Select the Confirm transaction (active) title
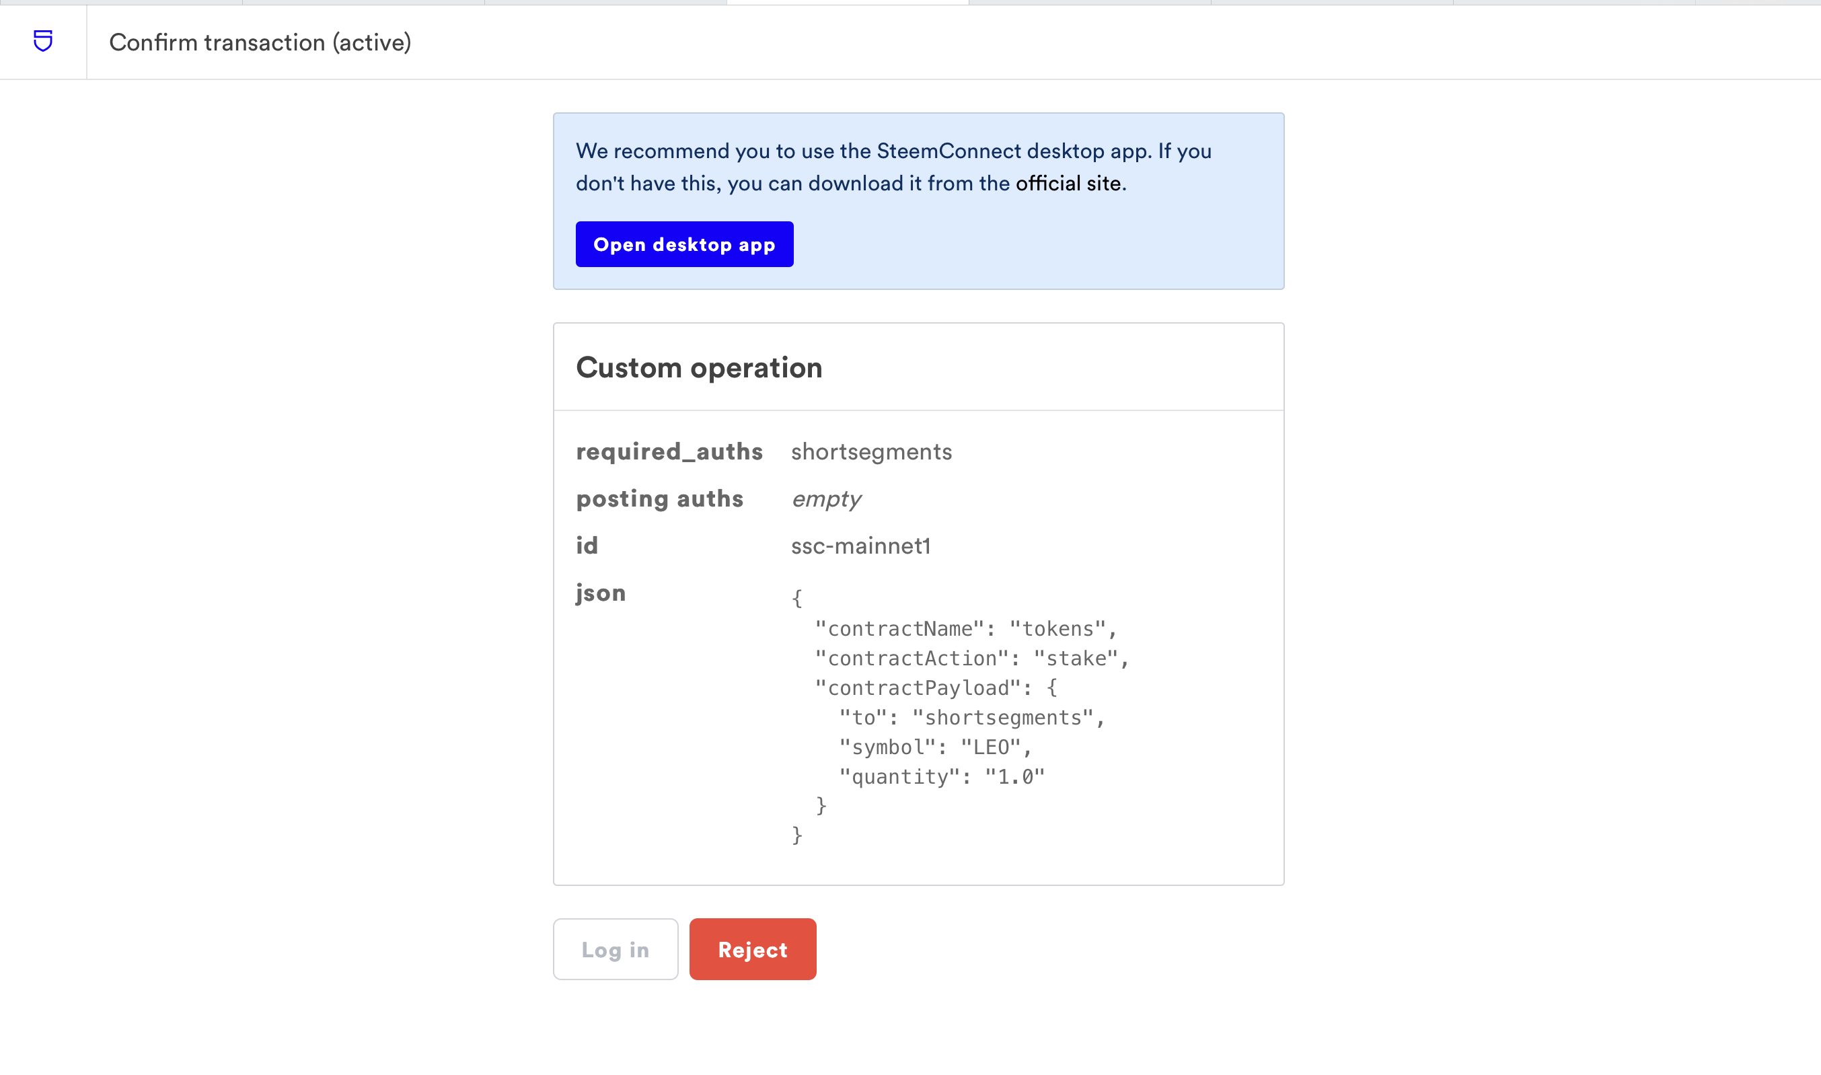The image size is (1821, 1075). [x=260, y=42]
